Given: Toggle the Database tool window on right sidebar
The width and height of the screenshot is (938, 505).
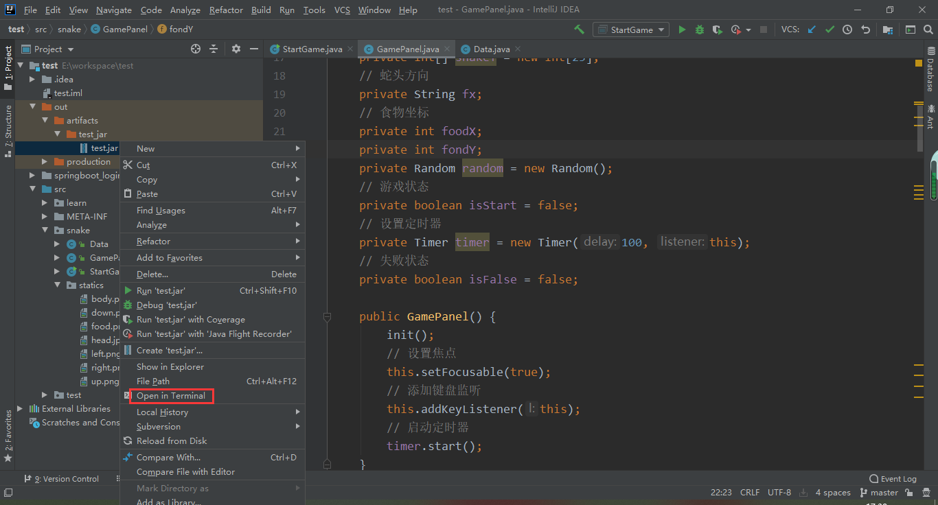Looking at the screenshot, I should (x=930, y=69).
